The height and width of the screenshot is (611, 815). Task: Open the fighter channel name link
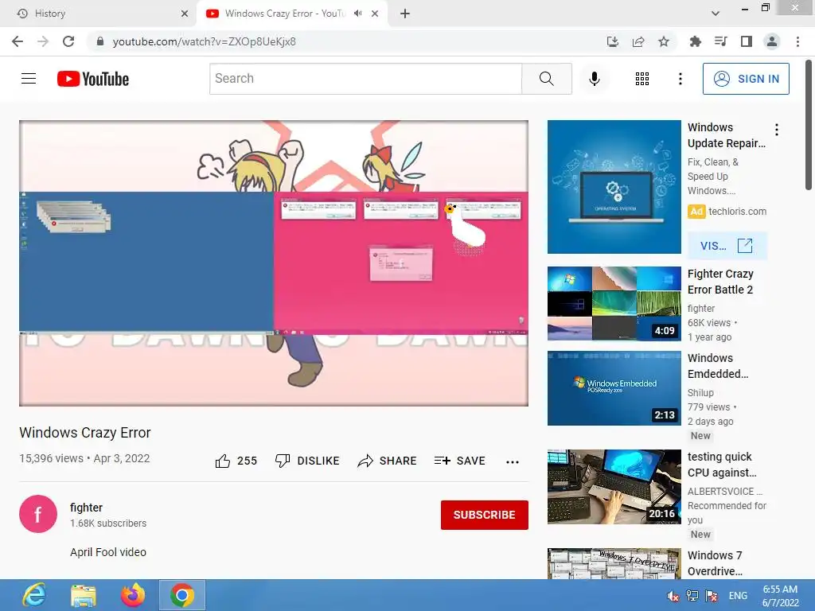pyautogui.click(x=86, y=508)
